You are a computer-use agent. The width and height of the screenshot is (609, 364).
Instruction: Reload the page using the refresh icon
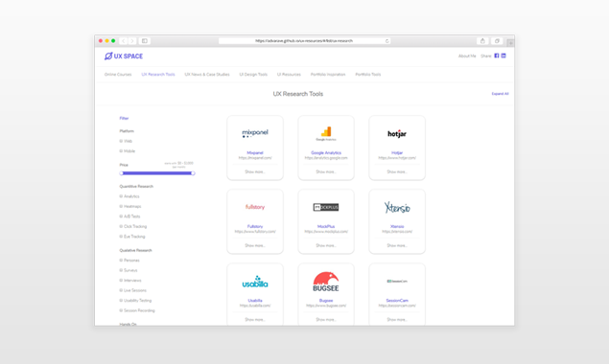pos(386,41)
